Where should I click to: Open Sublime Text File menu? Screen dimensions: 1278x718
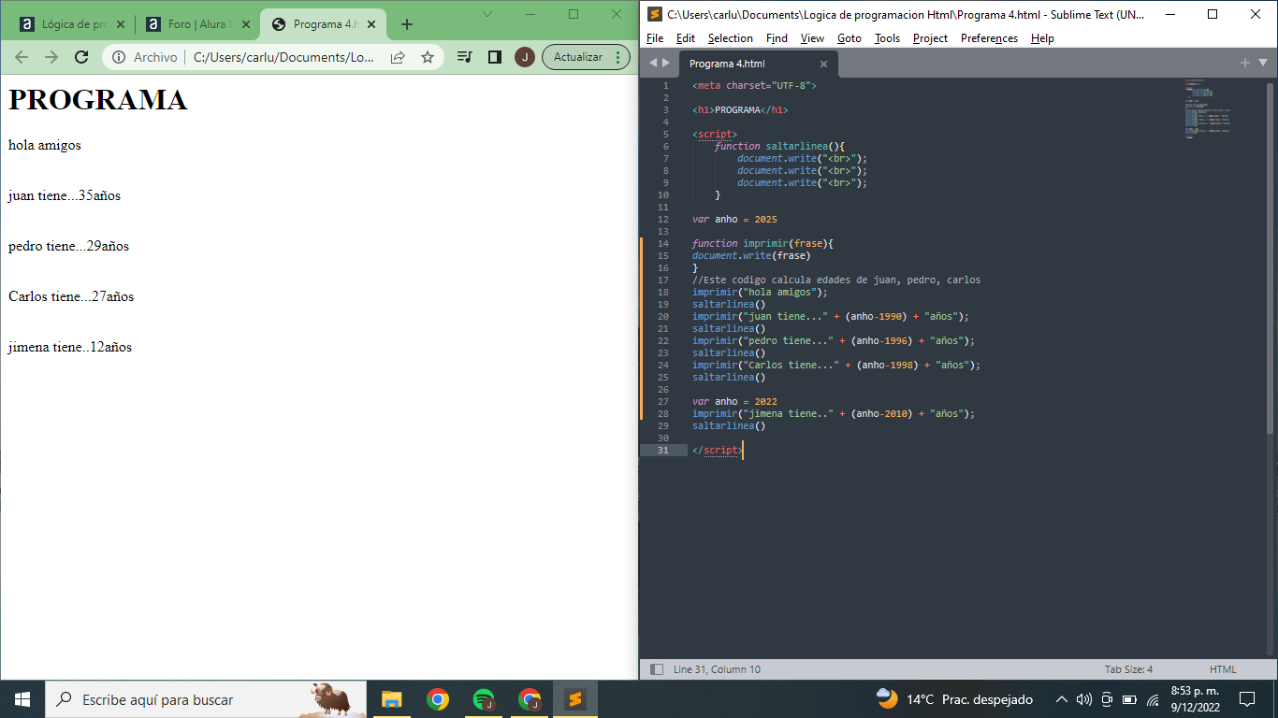655,38
